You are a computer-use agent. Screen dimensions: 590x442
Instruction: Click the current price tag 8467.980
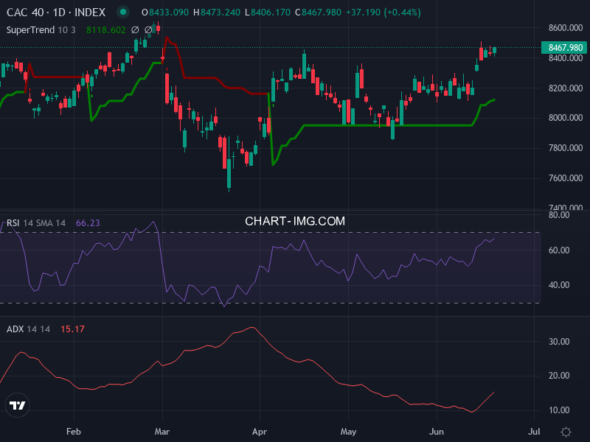coord(563,48)
